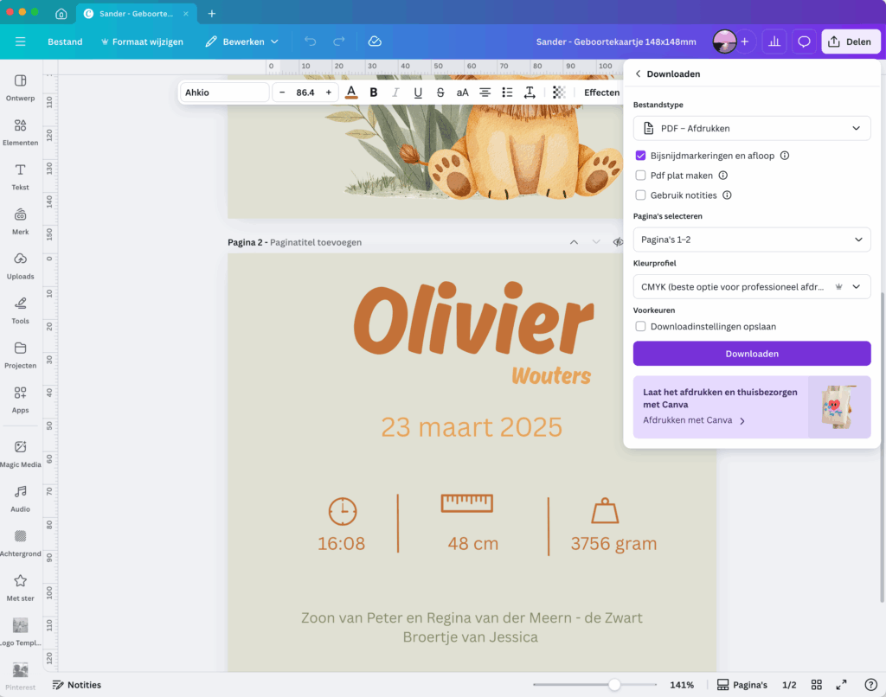Uncheck Bijsnijdmarkeringen en afloop checkbox
Screen dimensions: 886x697
(x=640, y=156)
